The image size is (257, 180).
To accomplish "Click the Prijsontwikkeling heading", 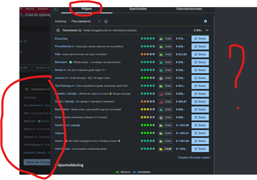I will tap(69, 165).
